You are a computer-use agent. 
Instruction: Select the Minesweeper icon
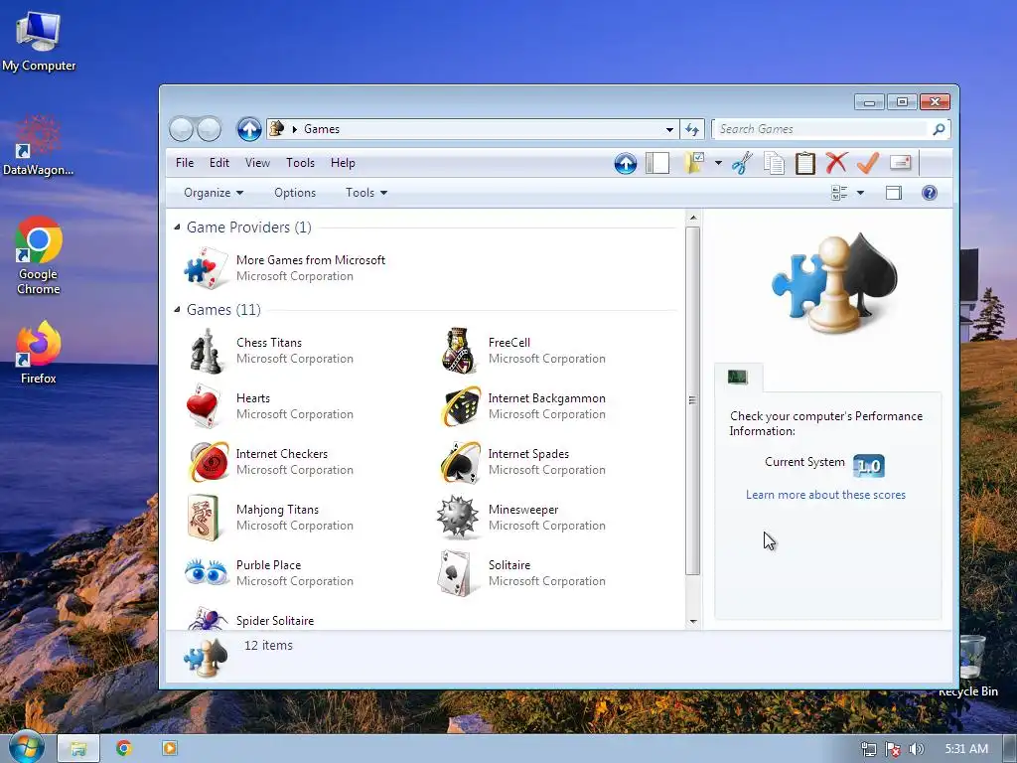[457, 517]
